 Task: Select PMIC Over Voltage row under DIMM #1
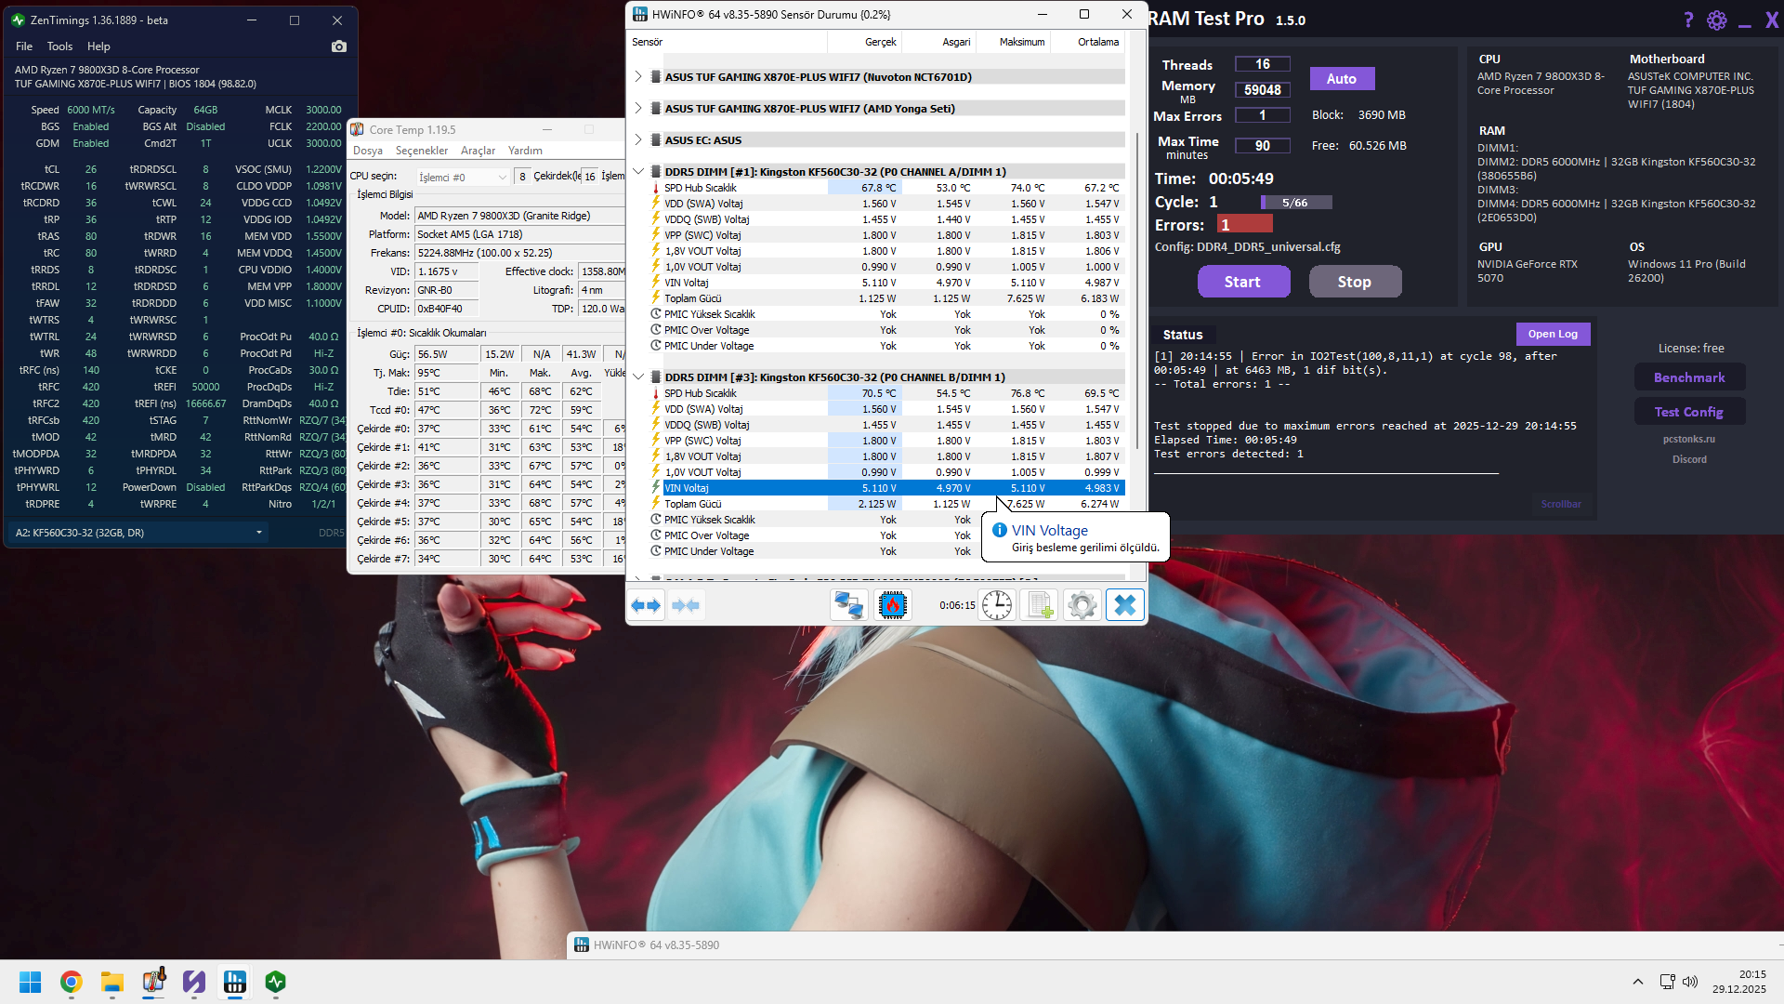pos(878,330)
